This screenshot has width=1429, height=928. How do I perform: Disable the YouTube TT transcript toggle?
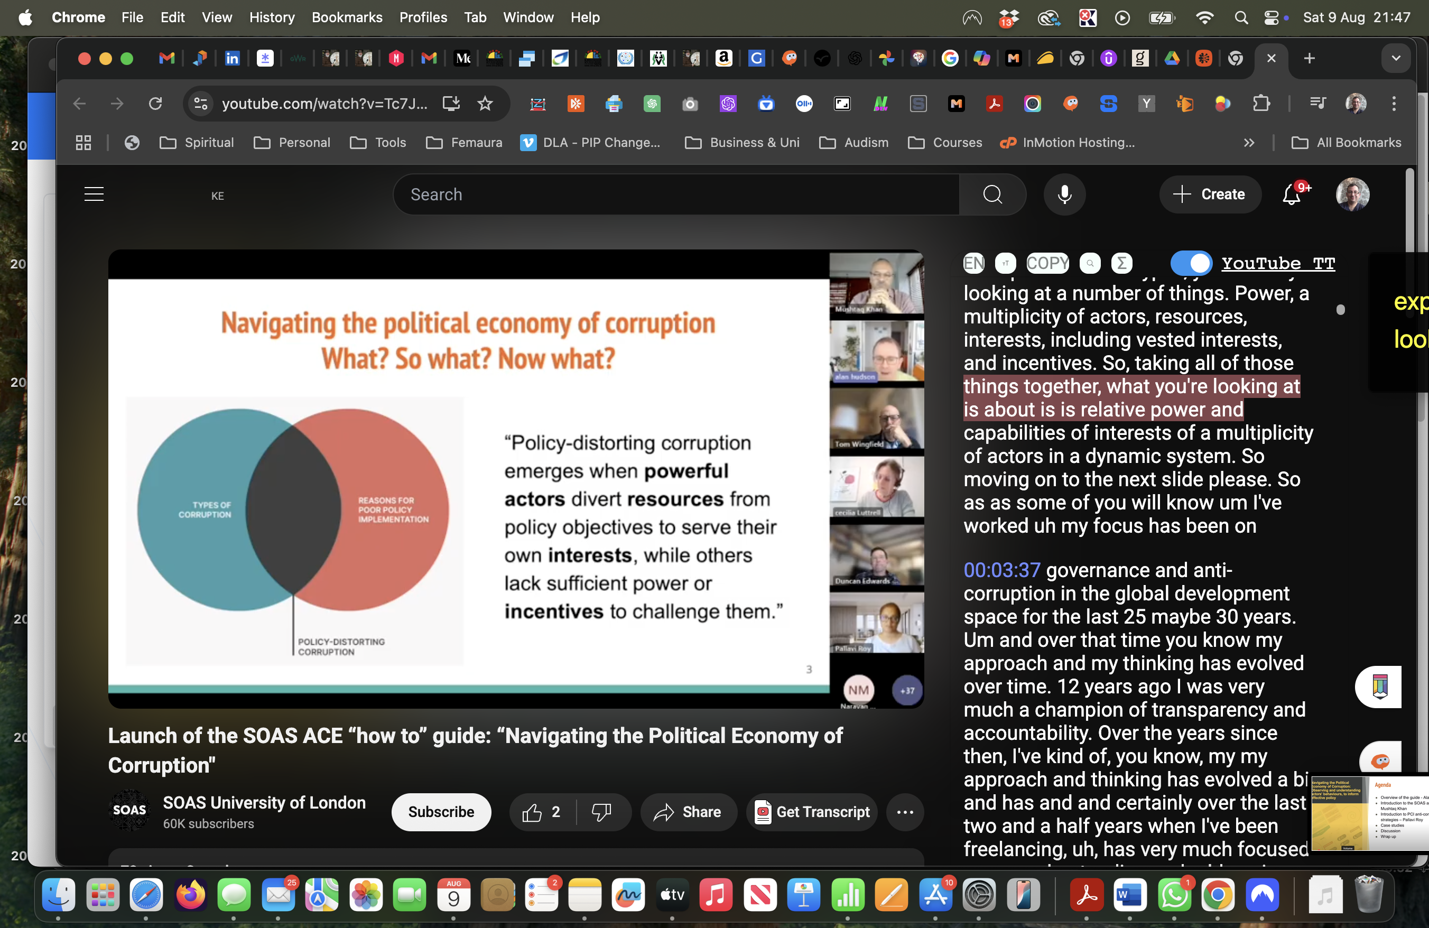[1192, 263]
